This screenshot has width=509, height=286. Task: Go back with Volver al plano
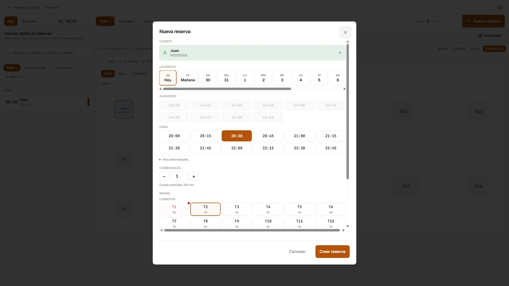(24, 7)
